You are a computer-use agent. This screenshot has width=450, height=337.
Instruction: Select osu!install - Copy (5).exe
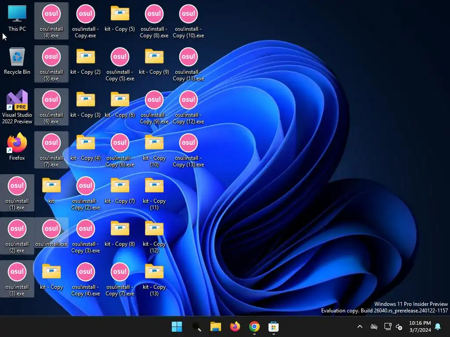click(120, 64)
